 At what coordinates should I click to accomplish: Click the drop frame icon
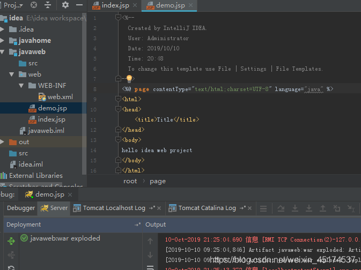pos(337,208)
